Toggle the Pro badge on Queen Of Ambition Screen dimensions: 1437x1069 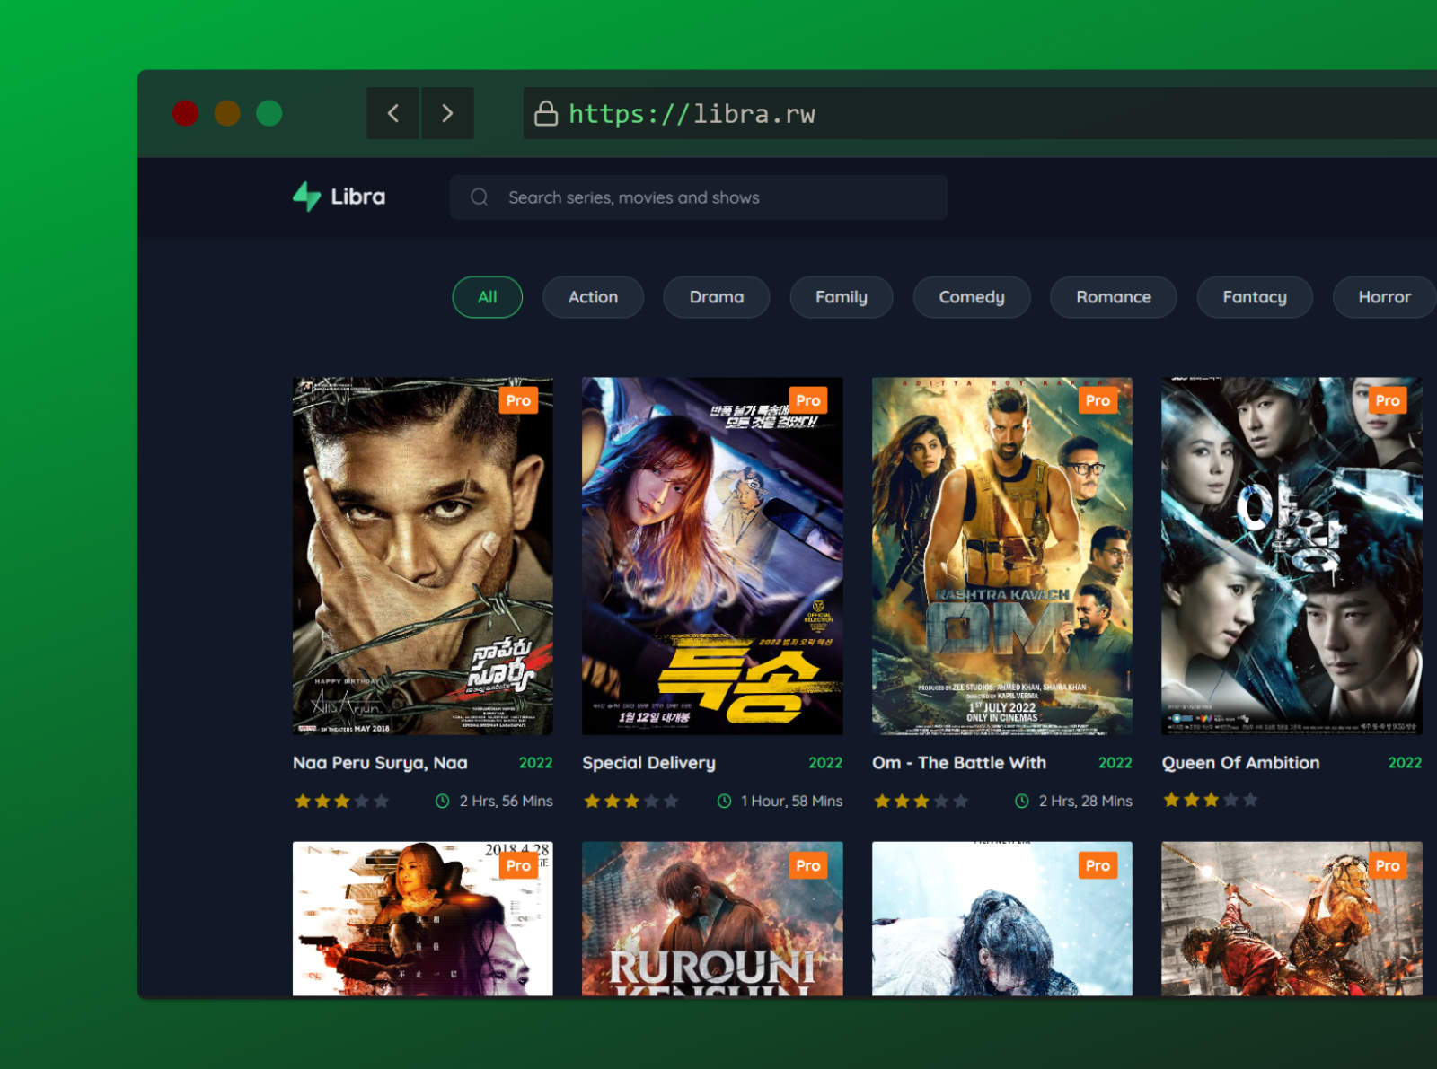click(1387, 400)
